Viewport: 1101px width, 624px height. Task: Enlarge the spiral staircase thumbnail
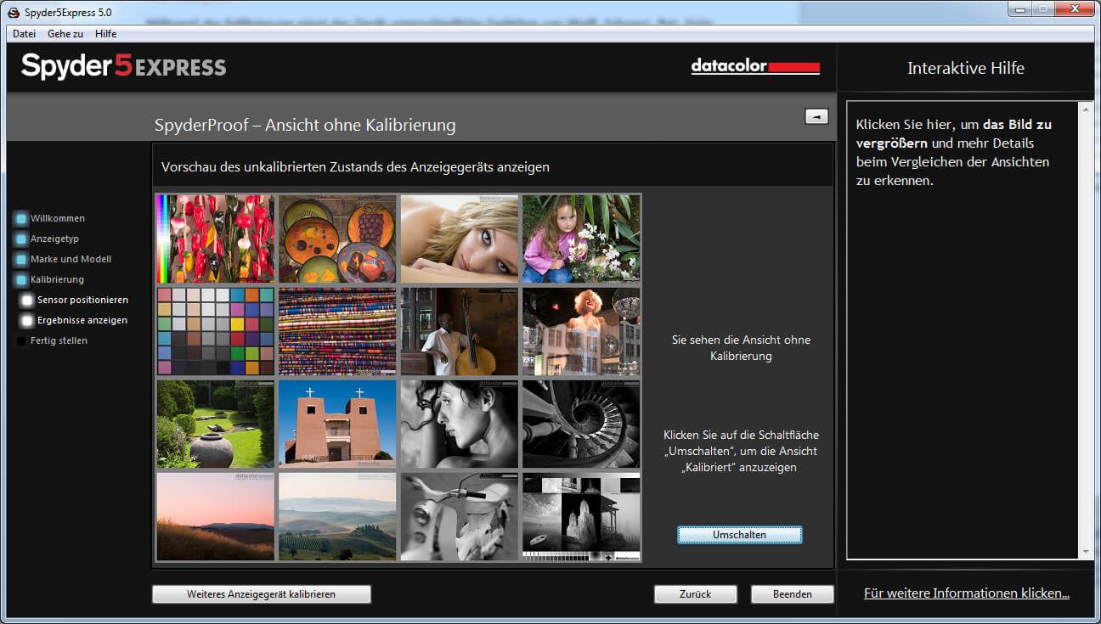pyautogui.click(x=581, y=424)
